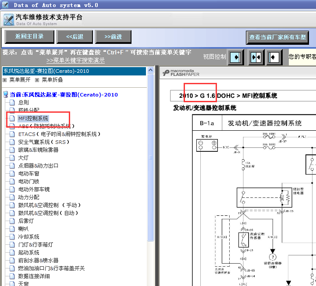Click the page icon beside 电动门锁
The width and height of the screenshot is (316, 286).
tap(12, 181)
